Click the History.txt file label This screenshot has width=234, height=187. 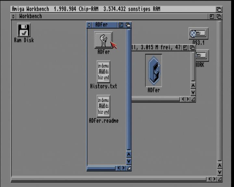[103, 86]
